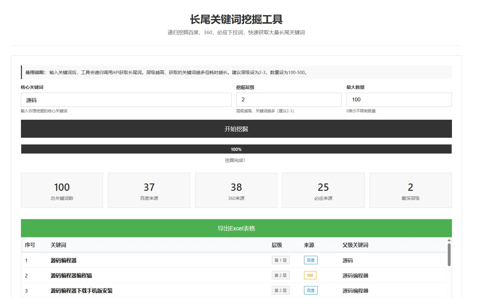Select the 总关键词数 stat card
The width and height of the screenshot is (479, 298).
pos(62,191)
